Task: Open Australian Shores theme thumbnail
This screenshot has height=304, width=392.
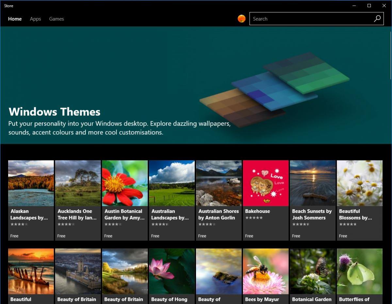Action: tap(219, 183)
